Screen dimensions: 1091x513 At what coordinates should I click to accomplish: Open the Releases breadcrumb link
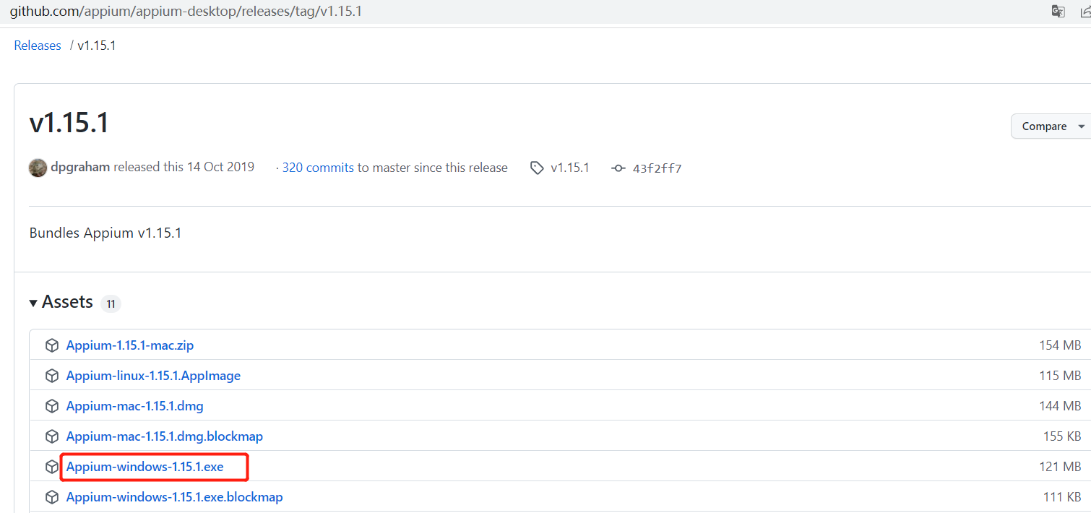(x=38, y=46)
